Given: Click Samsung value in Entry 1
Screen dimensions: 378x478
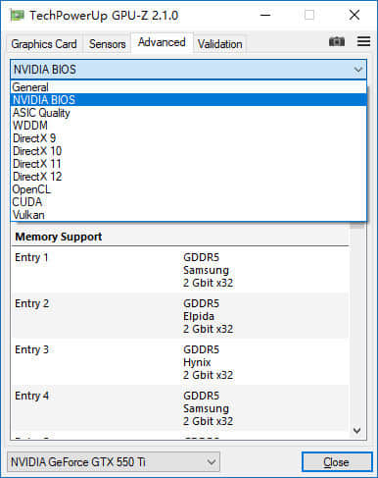Looking at the screenshot, I should [x=206, y=270].
